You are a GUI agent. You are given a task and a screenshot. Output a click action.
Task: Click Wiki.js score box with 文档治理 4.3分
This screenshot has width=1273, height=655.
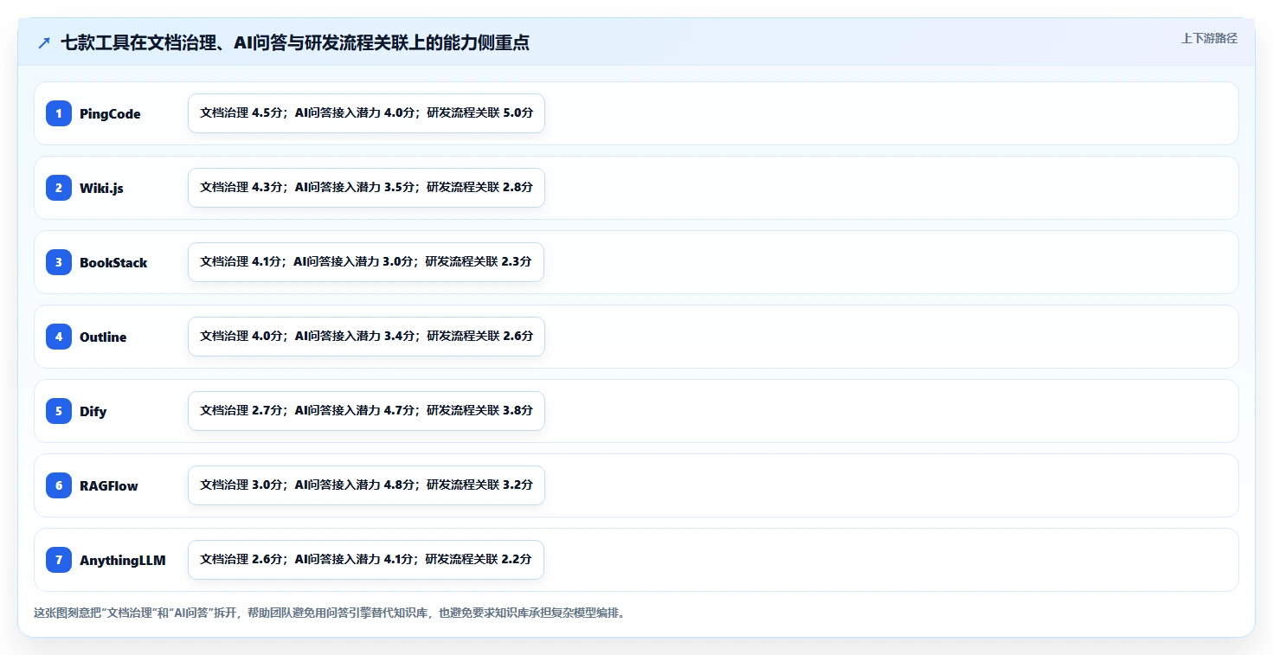pyautogui.click(x=366, y=188)
